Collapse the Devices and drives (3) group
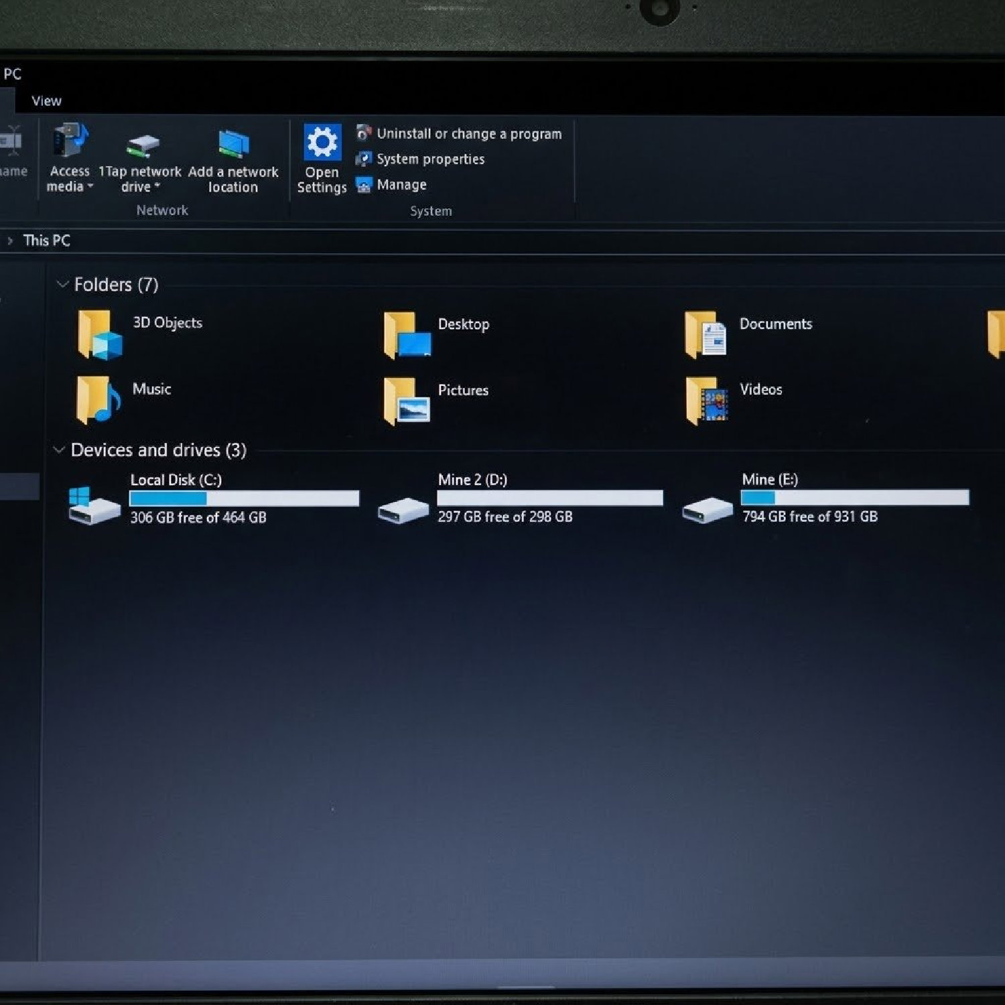 click(59, 449)
